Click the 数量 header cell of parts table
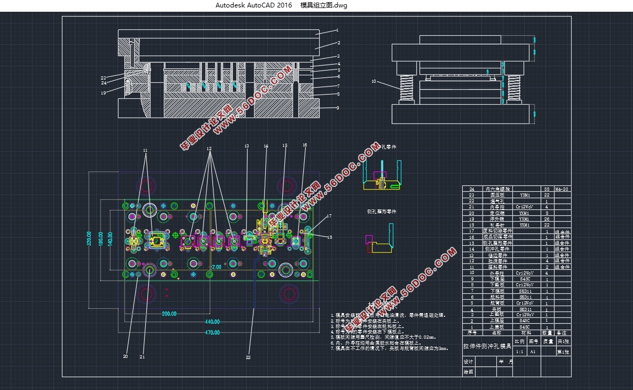This screenshot has width=633, height=390. [547, 333]
